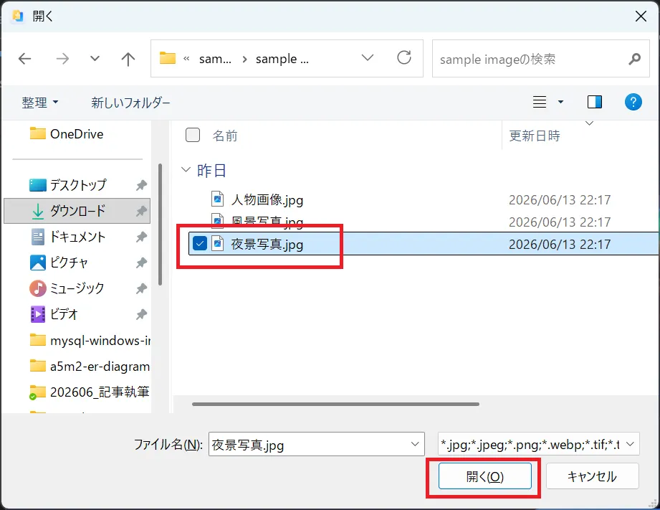Click the sample ... breadcrumb segment
This screenshot has height=510, width=660.
[282, 59]
